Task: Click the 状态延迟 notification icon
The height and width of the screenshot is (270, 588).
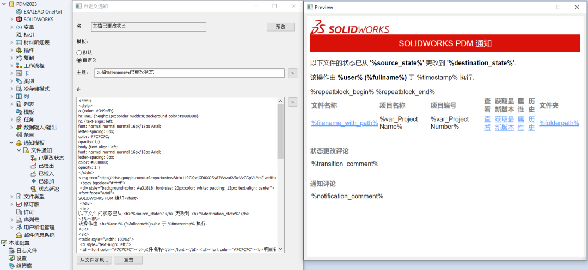Action: pyautogui.click(x=33, y=189)
